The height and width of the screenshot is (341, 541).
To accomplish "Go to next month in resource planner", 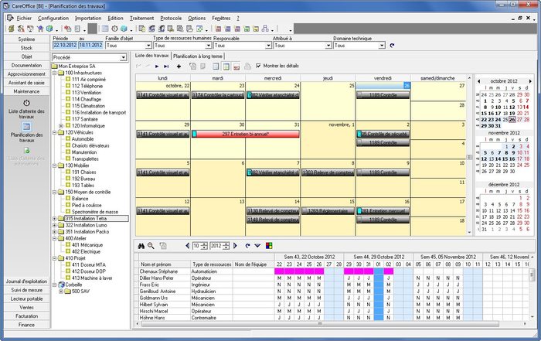I will 235,246.
